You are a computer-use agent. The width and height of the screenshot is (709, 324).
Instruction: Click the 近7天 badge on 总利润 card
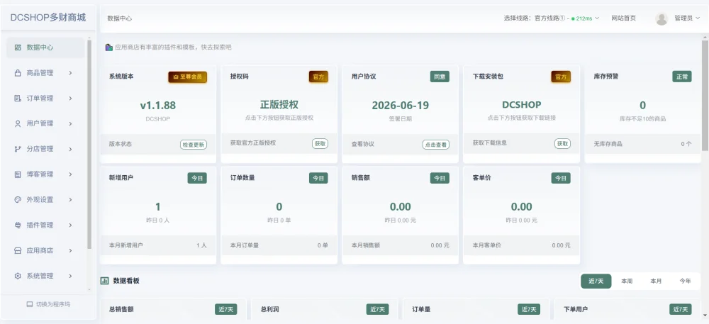pyautogui.click(x=377, y=310)
